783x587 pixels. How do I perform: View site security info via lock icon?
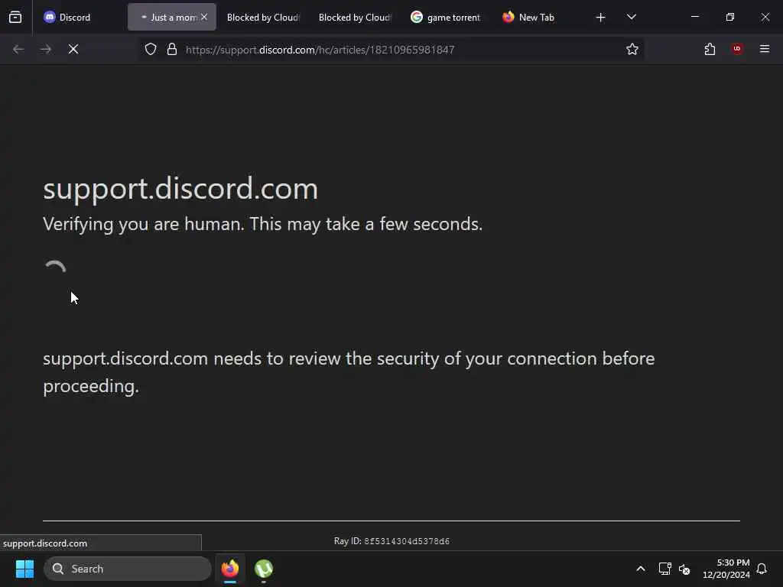click(172, 49)
